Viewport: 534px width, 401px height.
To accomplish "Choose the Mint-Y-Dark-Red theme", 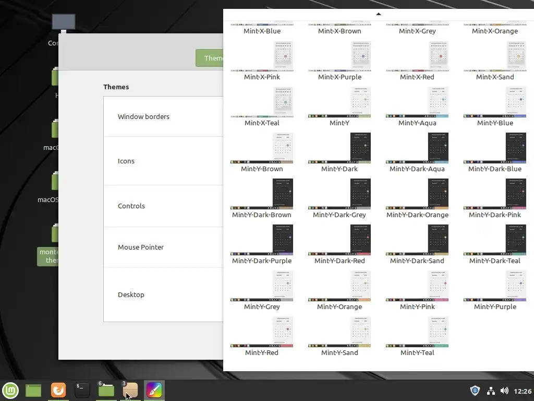I will click(339, 245).
